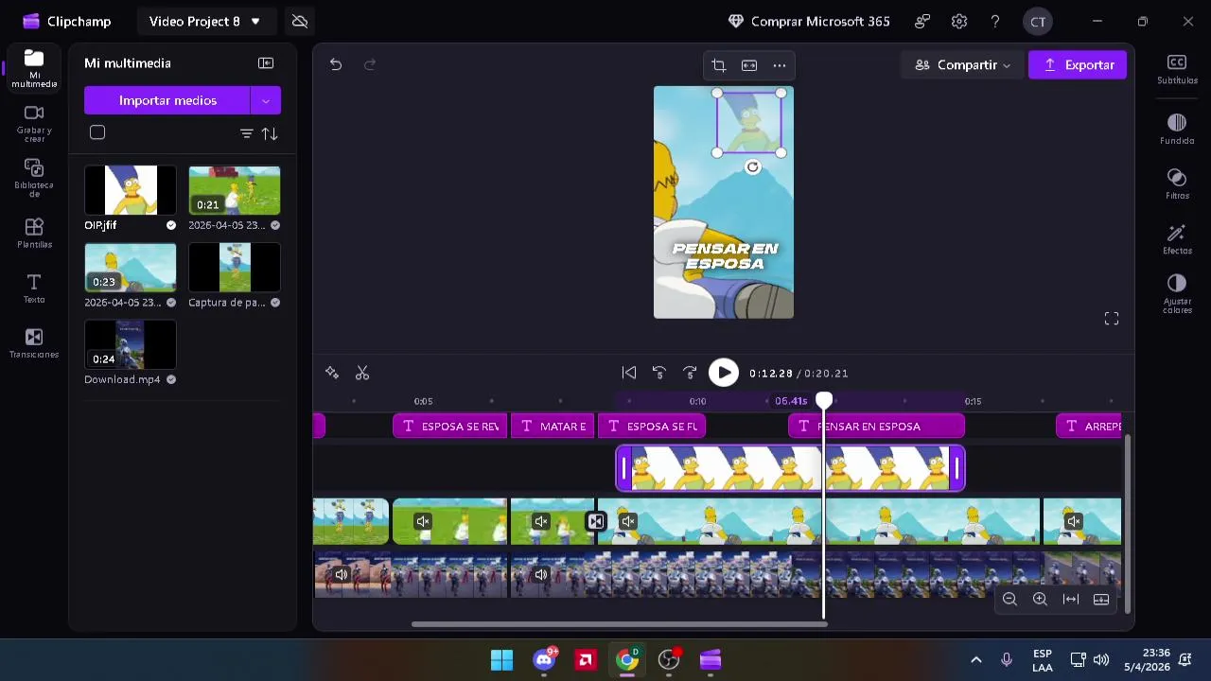Image resolution: width=1211 pixels, height=681 pixels.
Task: Open the media filter options
Action: (246, 133)
